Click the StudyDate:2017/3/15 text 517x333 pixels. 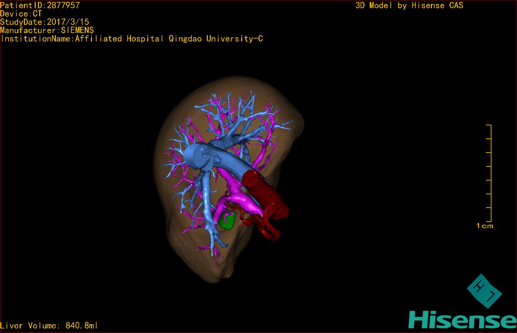(45, 22)
